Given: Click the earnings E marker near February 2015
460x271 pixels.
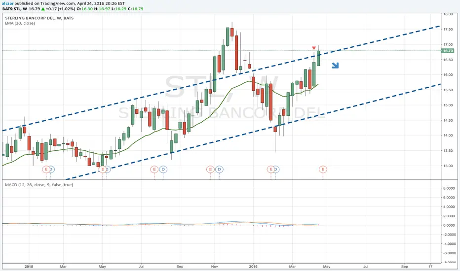Looking at the screenshot, I should point(46,169).
